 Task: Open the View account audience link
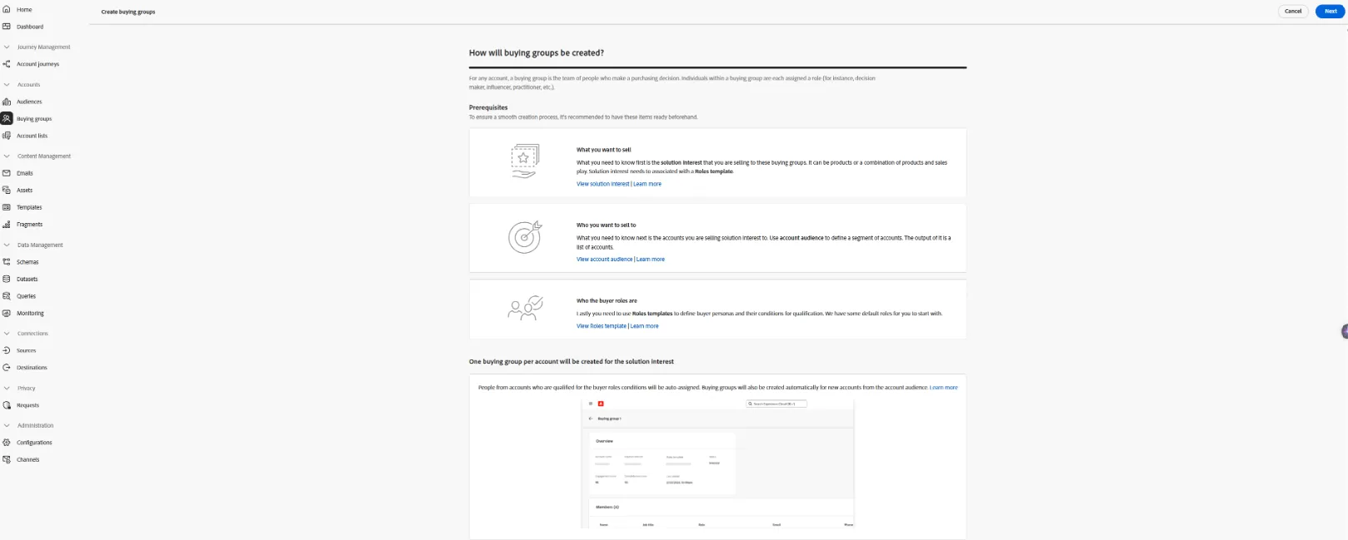click(x=605, y=260)
